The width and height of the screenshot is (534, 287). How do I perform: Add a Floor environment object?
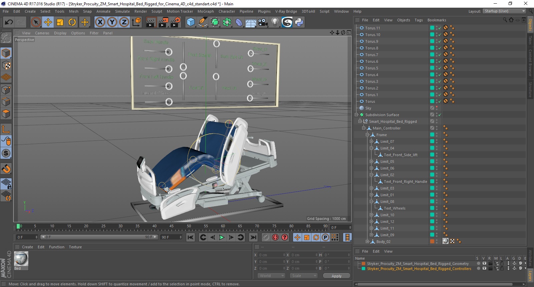click(x=251, y=22)
